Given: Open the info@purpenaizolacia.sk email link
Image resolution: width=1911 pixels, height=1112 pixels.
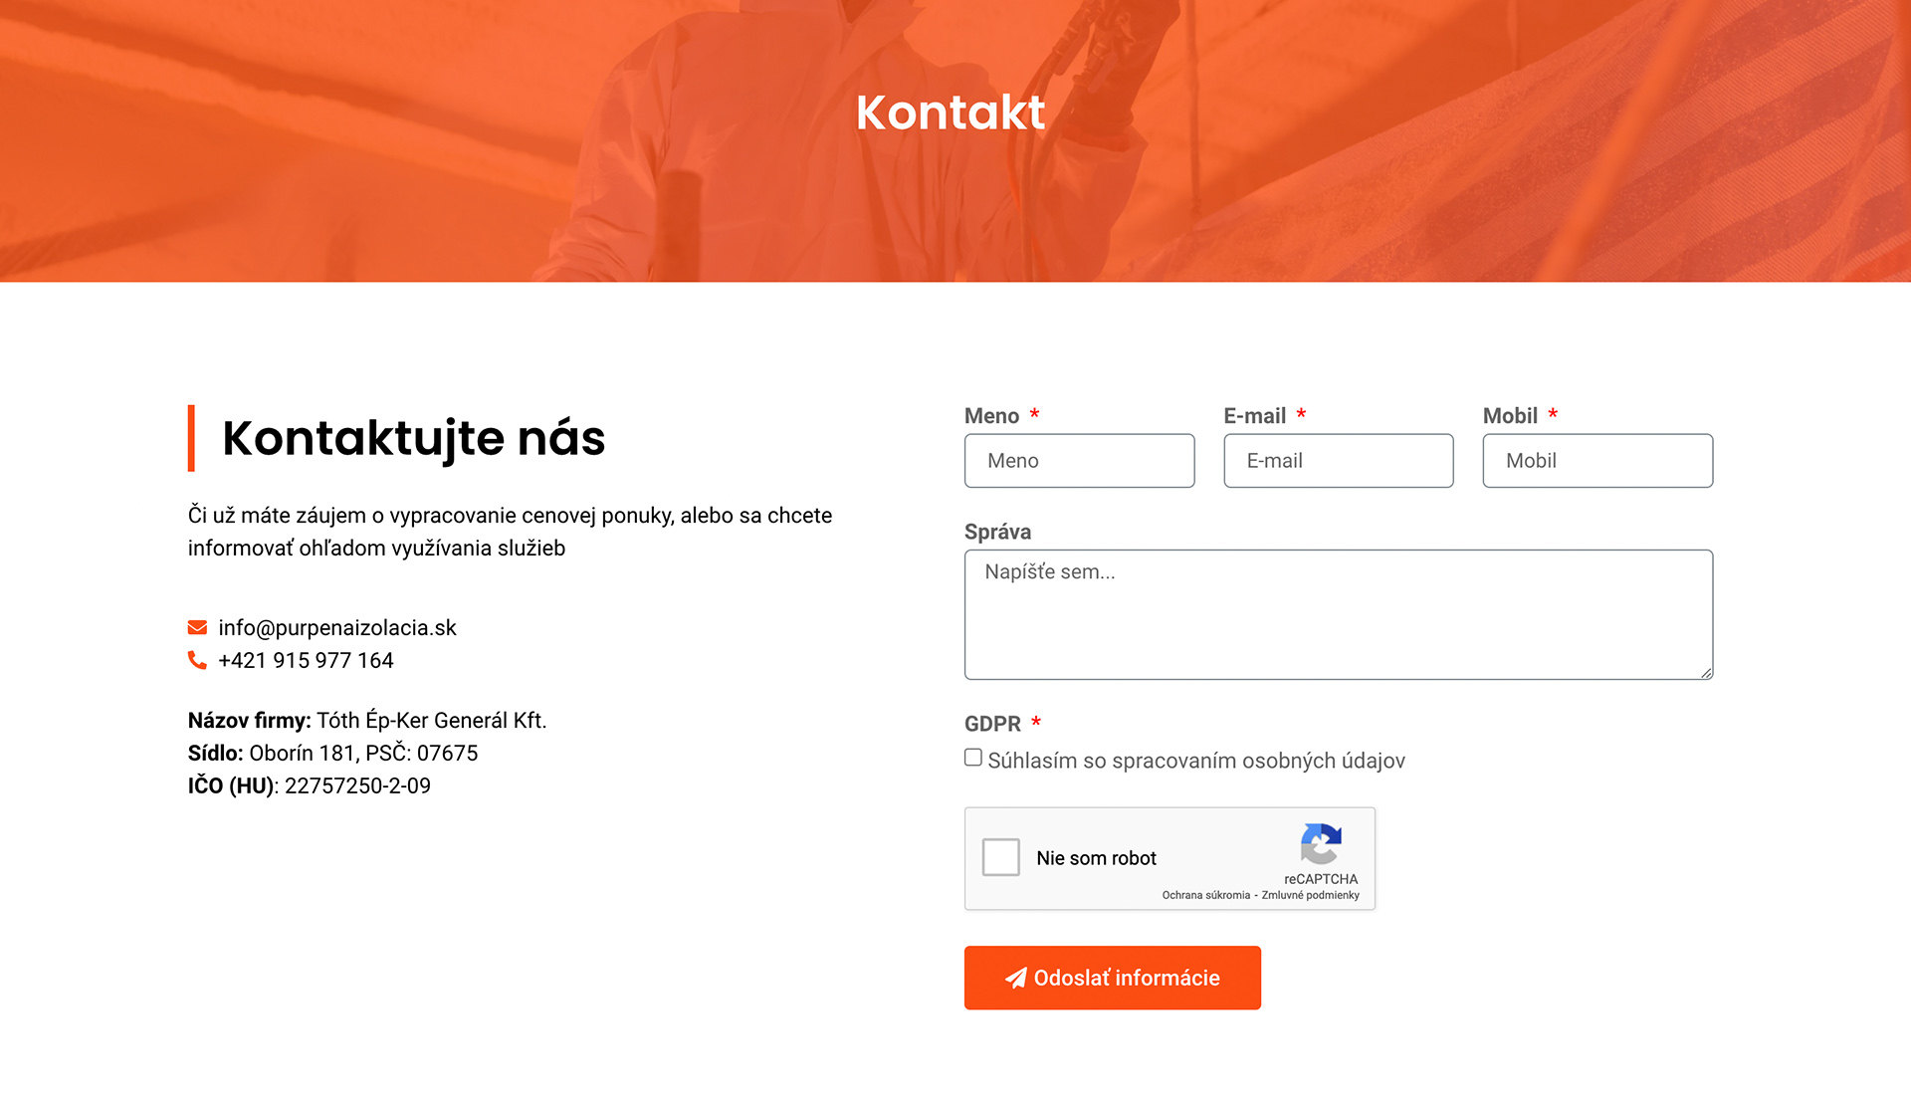Looking at the screenshot, I should point(336,628).
